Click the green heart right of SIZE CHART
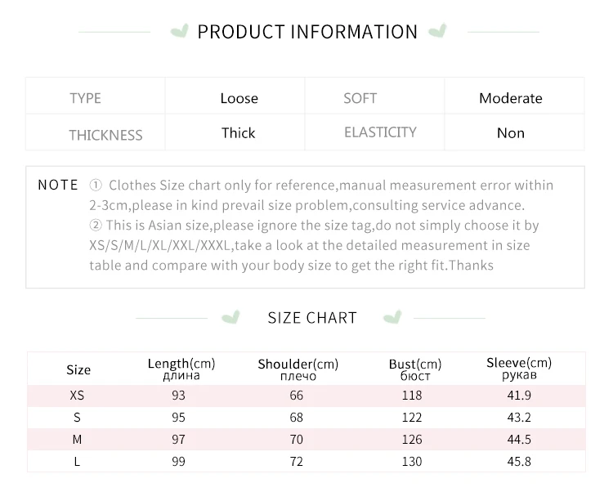This screenshot has width=613, height=492. coord(392,317)
